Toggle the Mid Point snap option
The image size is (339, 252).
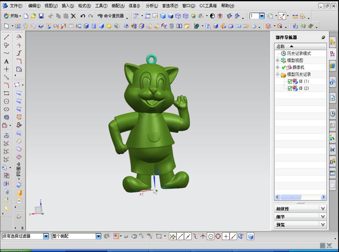click(x=188, y=236)
